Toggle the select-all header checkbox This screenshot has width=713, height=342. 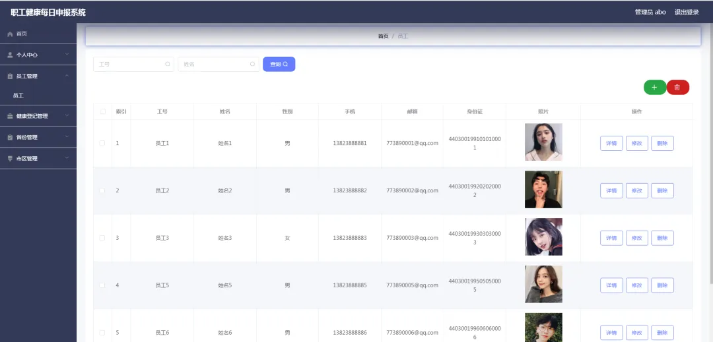[x=102, y=111]
